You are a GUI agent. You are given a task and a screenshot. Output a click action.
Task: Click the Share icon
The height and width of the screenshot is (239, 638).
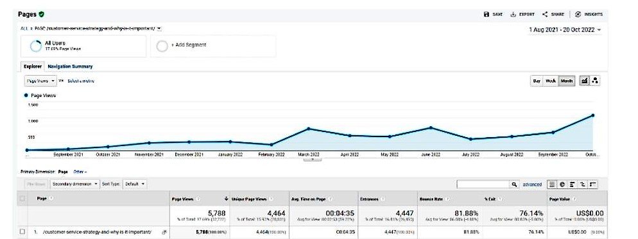545,14
